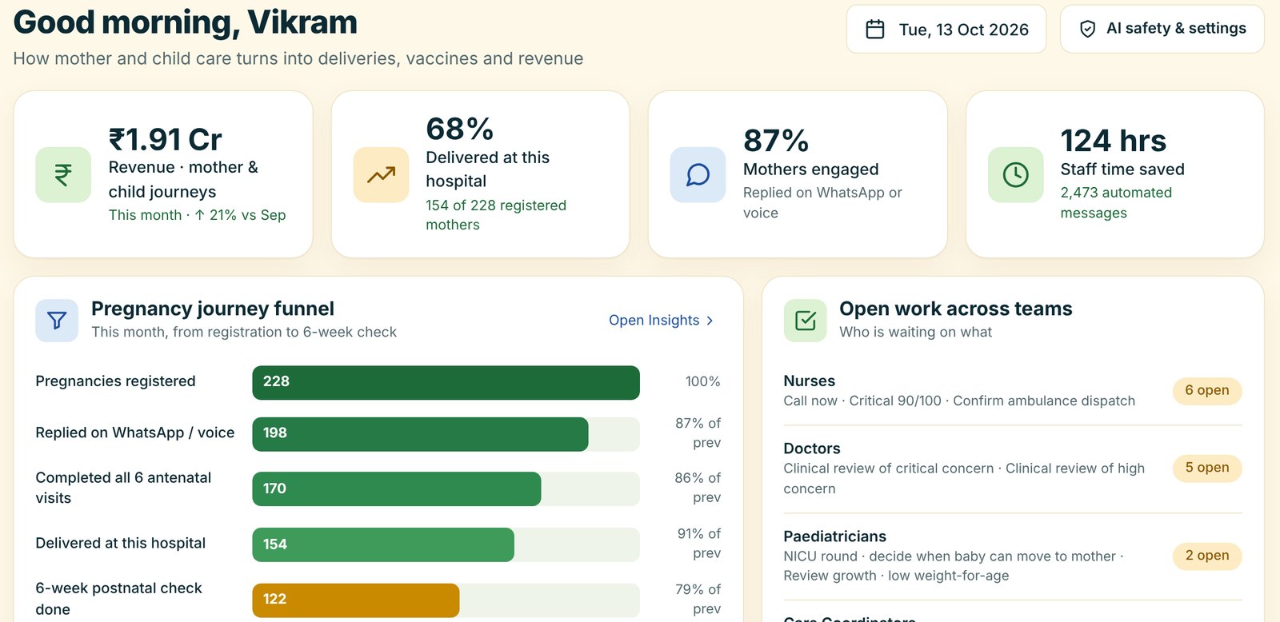Click the '6-week postnatal check done' label

tap(118, 599)
